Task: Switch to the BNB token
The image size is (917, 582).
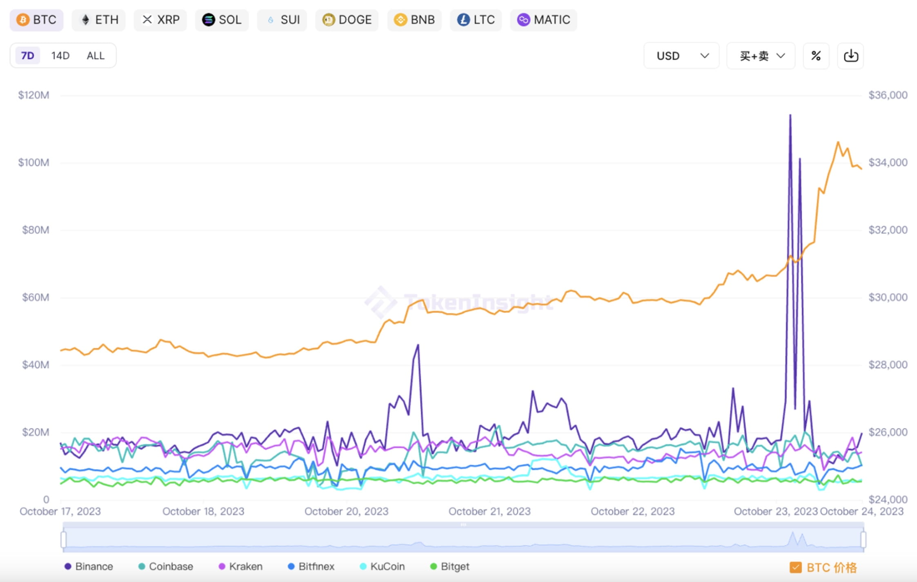Action: tap(414, 20)
